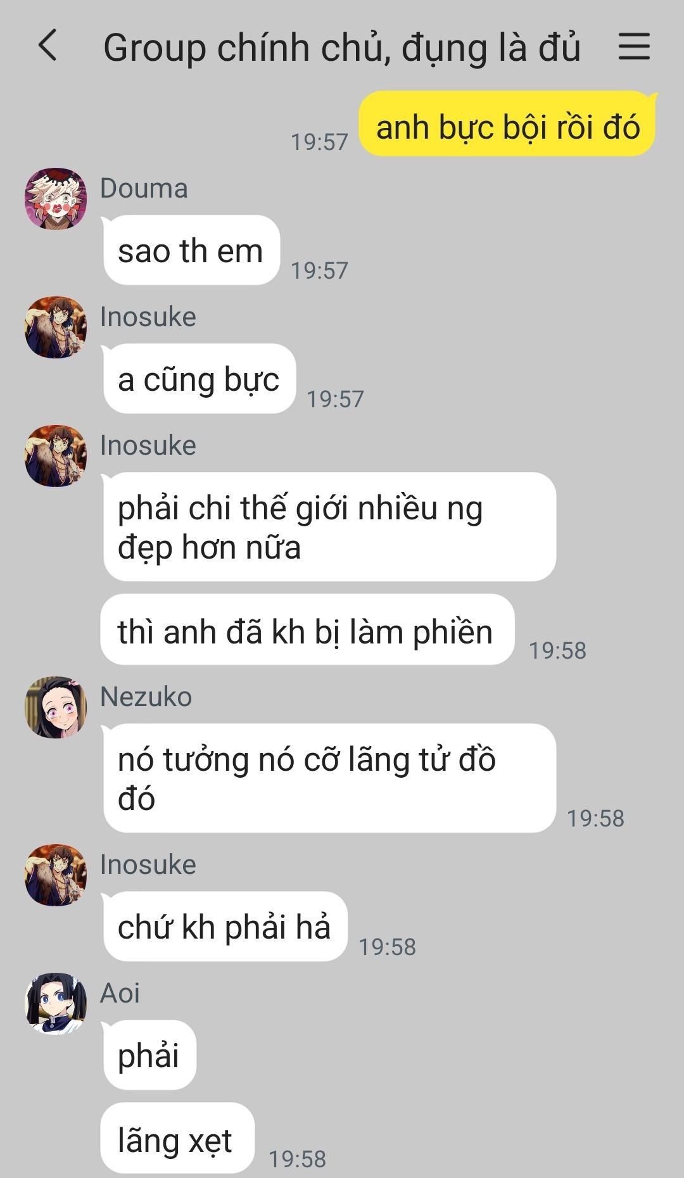Screen dimensions: 684x1178
Task: Tap Aoi's 'phải' message bubble
Action: click(x=149, y=1055)
